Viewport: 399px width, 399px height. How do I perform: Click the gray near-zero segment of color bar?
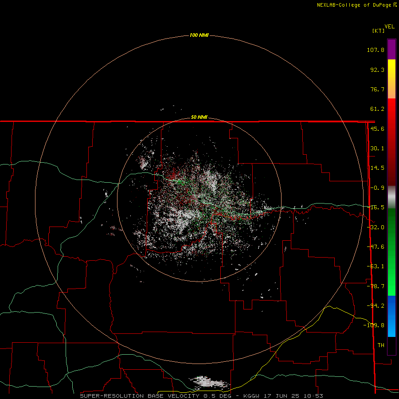pos(391,197)
